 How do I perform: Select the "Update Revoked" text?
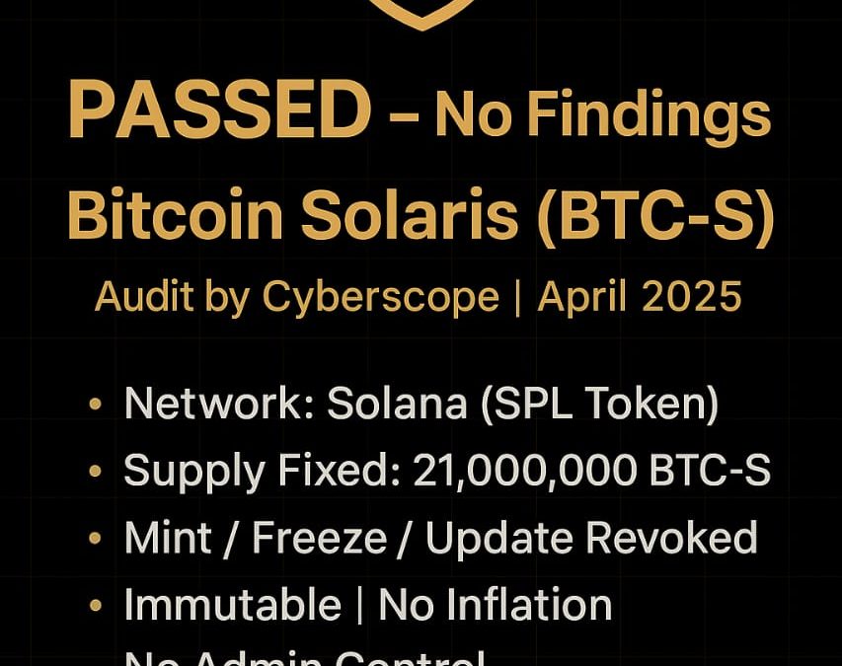coord(591,539)
